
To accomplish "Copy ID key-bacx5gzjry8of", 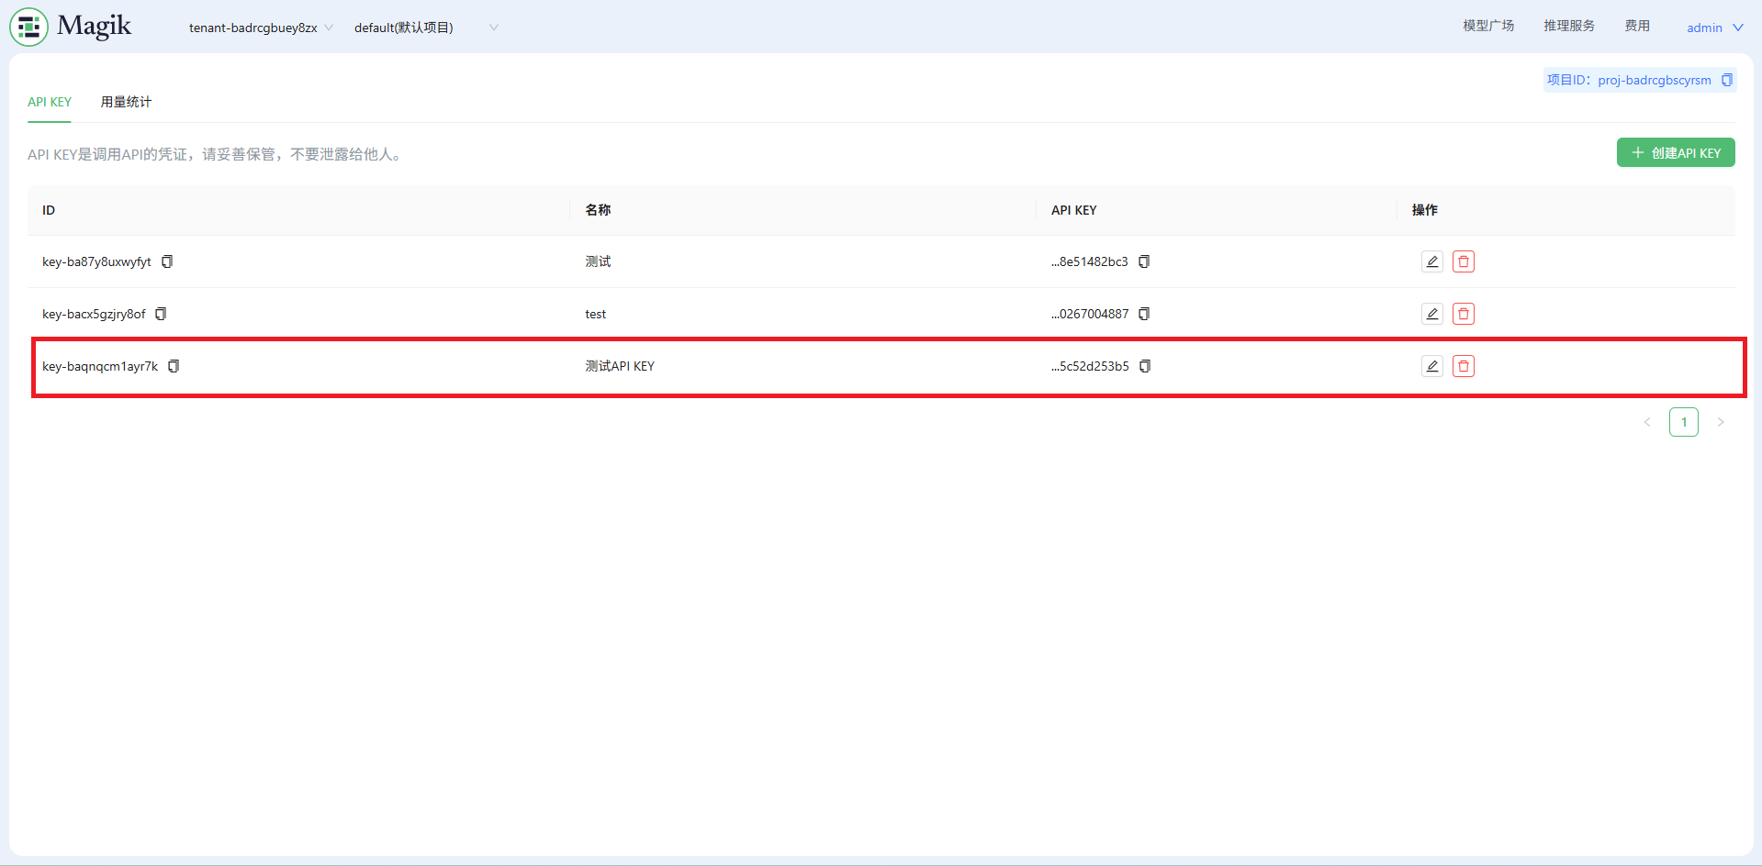I will point(161,314).
